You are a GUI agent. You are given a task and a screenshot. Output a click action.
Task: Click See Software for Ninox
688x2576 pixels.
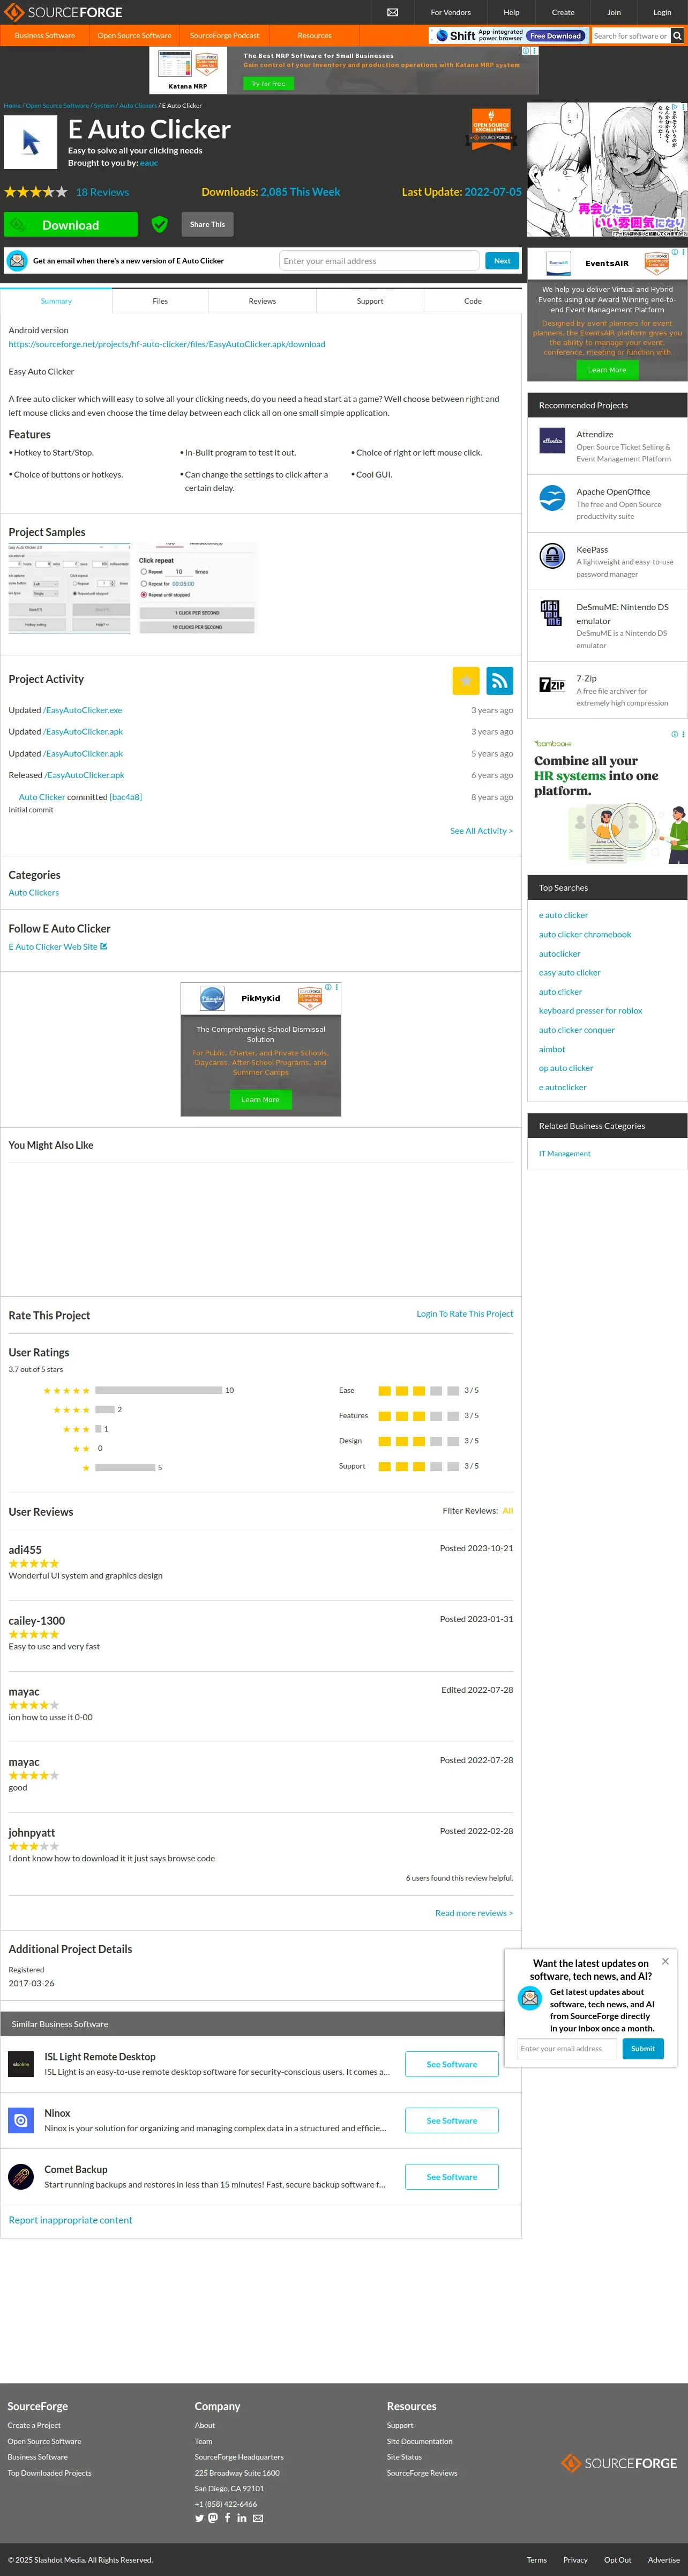[452, 2120]
